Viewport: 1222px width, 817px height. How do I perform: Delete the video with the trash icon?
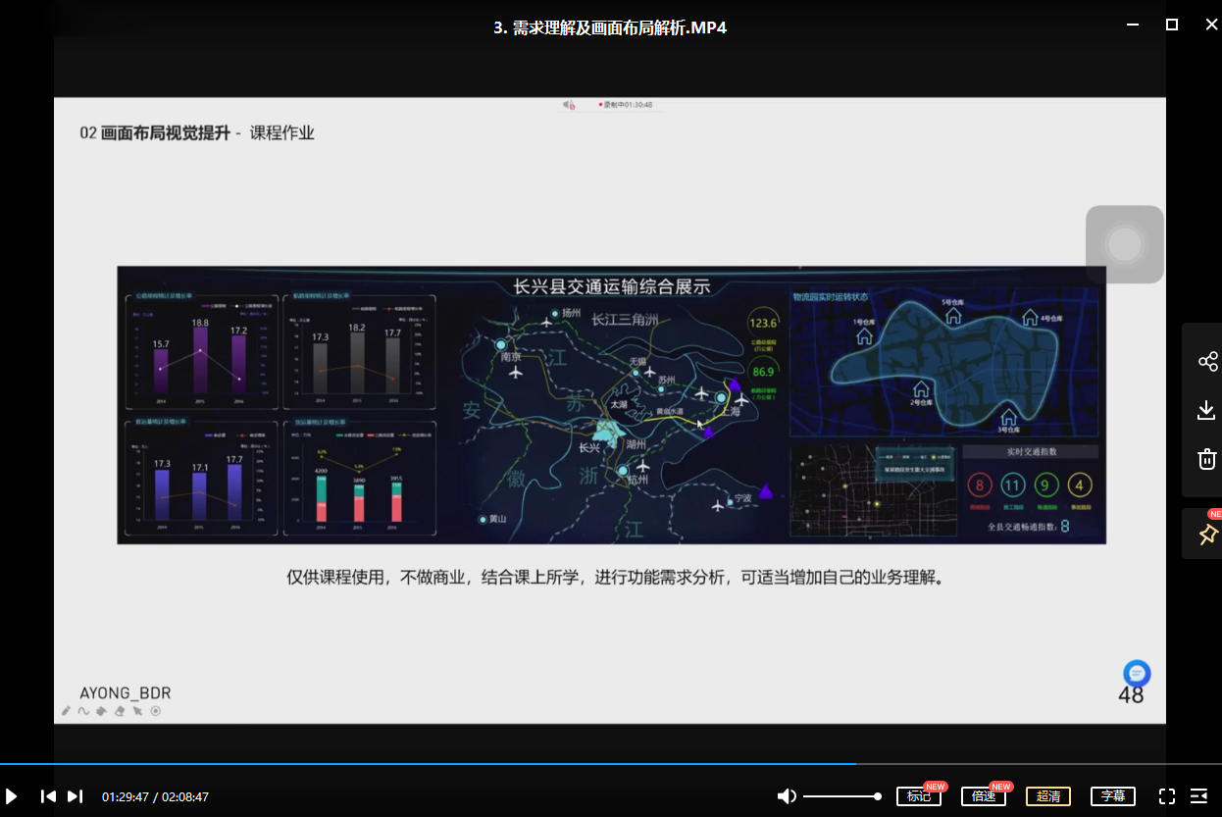click(x=1207, y=459)
